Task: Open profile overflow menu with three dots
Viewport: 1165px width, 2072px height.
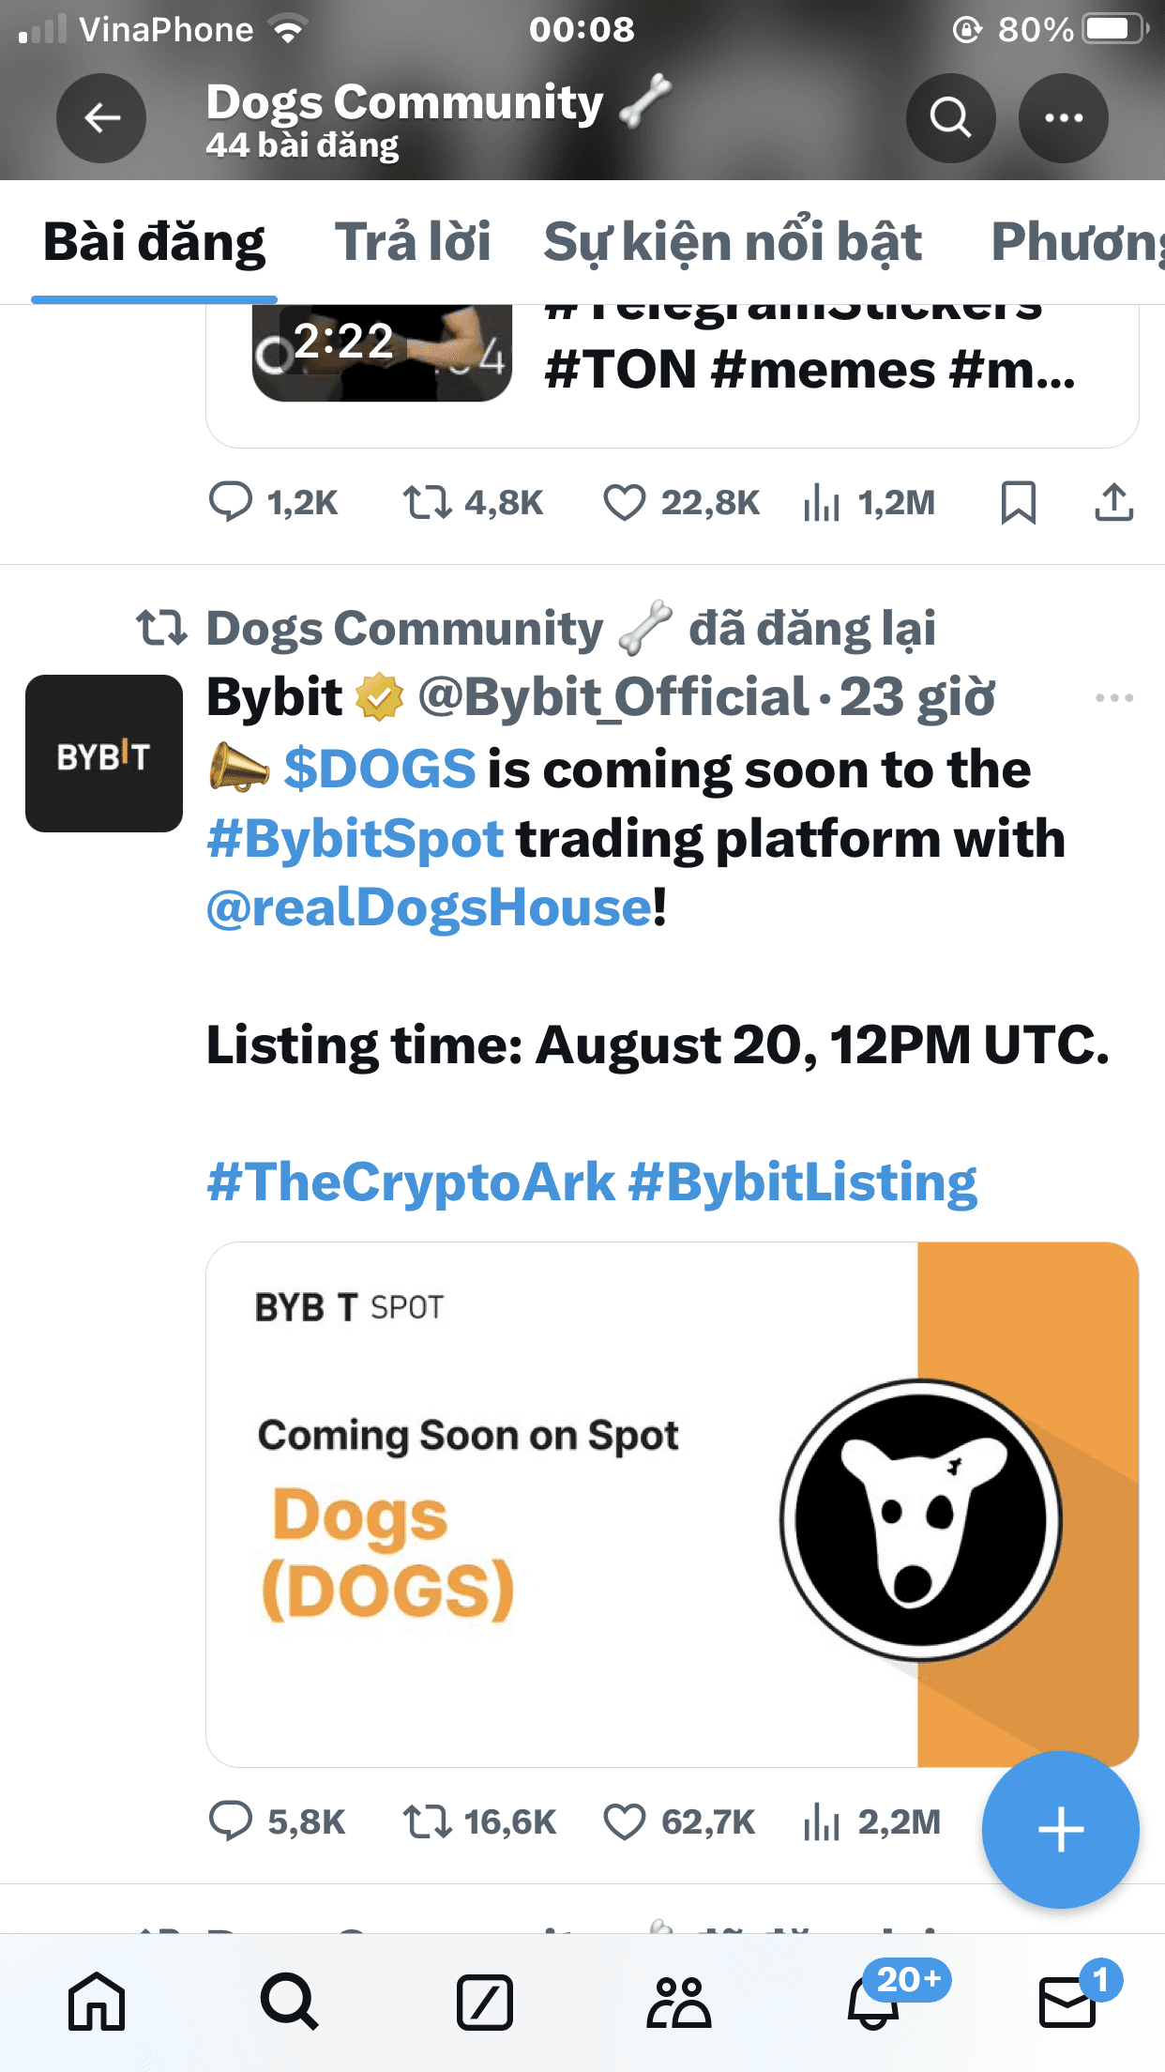Action: click(1064, 117)
